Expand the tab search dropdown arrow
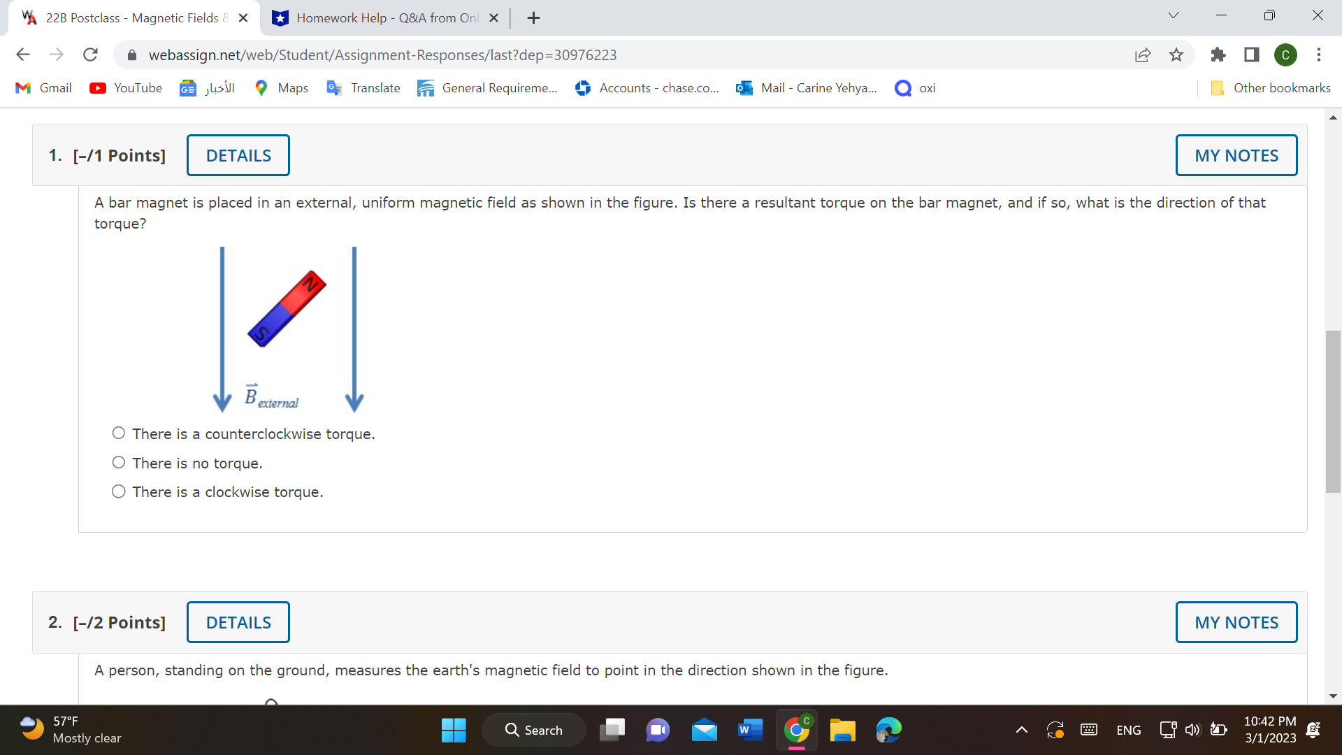The width and height of the screenshot is (1342, 755). tap(1174, 16)
